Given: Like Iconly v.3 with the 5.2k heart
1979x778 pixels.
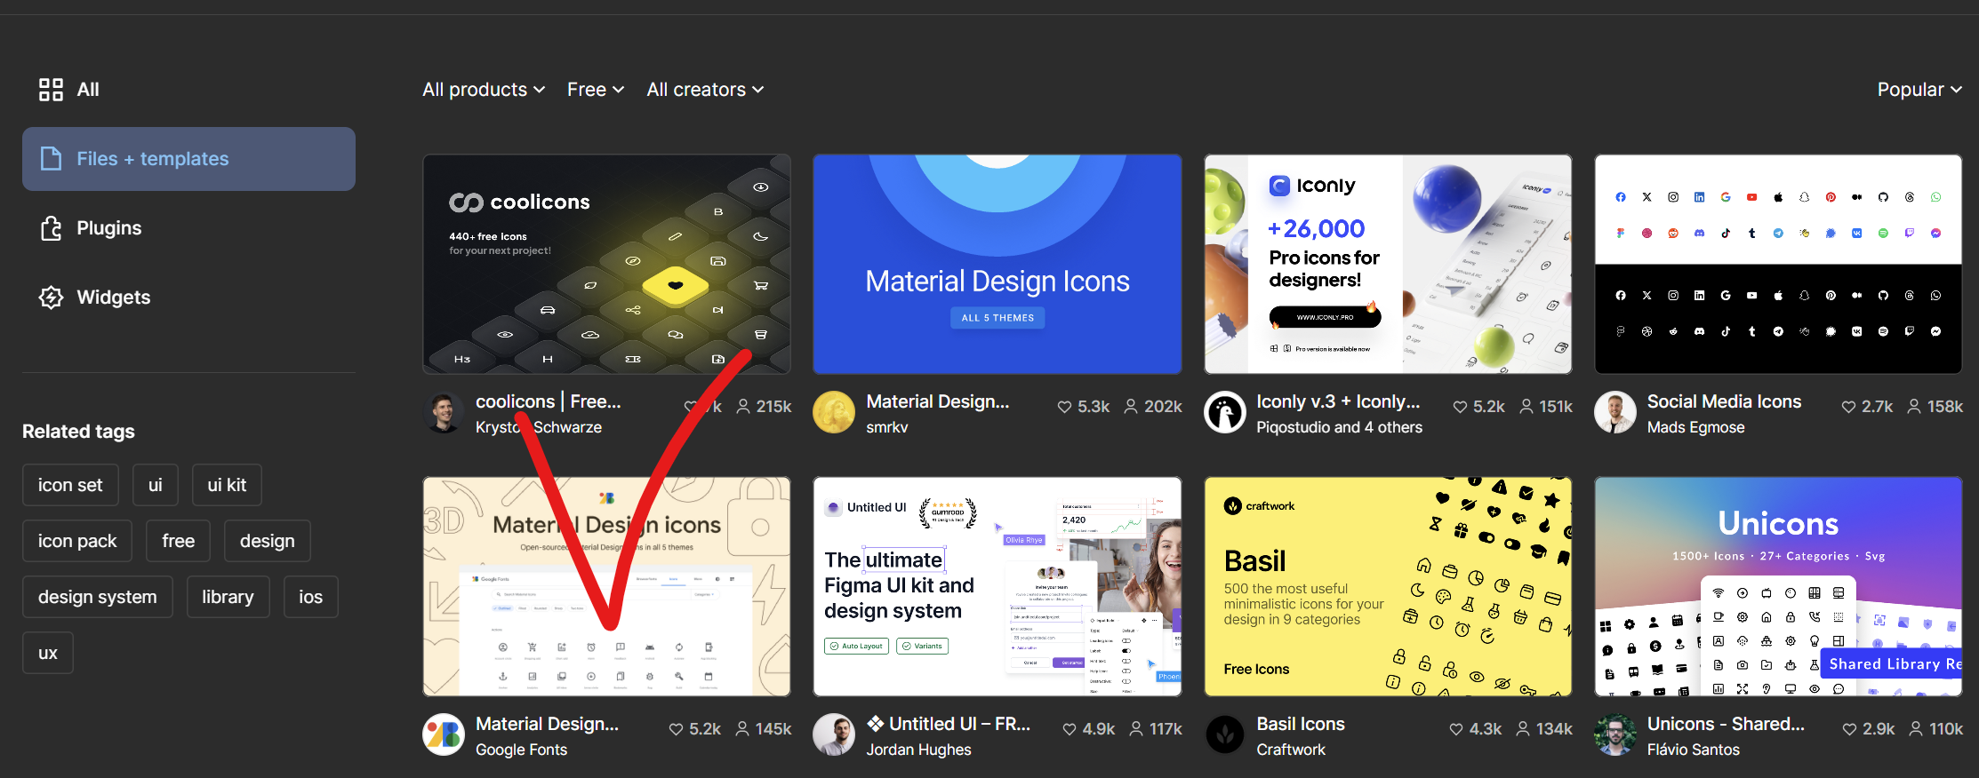Looking at the screenshot, I should (x=1460, y=407).
